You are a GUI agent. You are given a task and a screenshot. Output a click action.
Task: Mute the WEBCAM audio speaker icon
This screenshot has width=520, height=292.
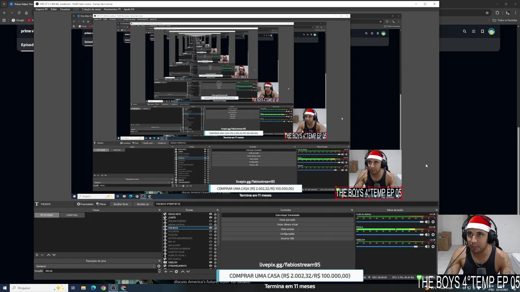[x=427, y=247]
